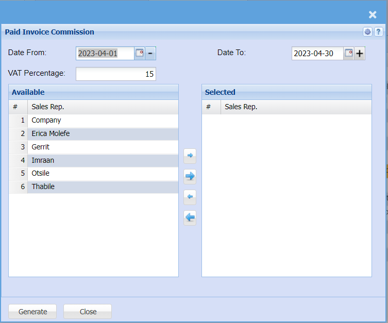This screenshot has height=323, width=388.
Task: Click the Date To text field
Action: 317,53
